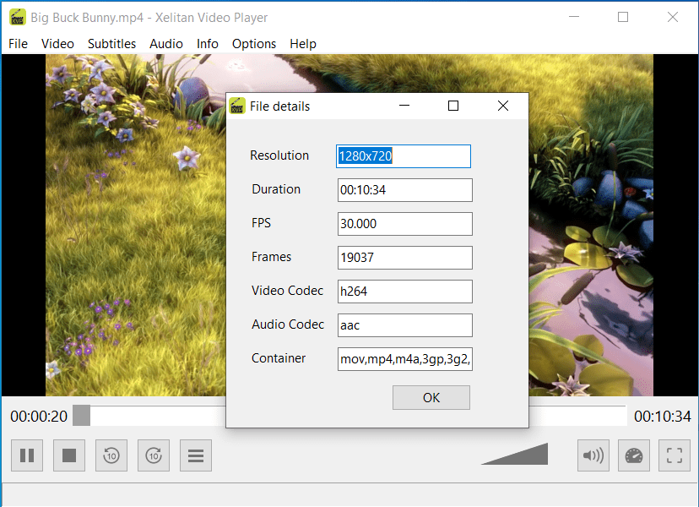This screenshot has width=699, height=507.
Task: Minimize the File details dialog
Action: (x=404, y=106)
